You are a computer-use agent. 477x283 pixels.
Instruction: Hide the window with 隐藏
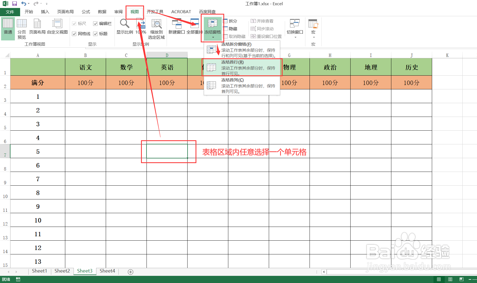[230, 29]
